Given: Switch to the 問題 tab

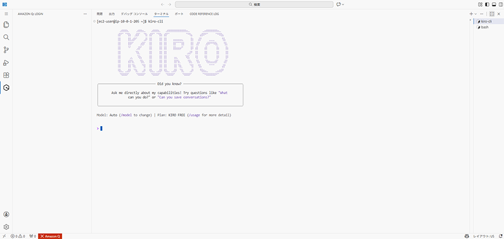Looking at the screenshot, I should tap(100, 14).
